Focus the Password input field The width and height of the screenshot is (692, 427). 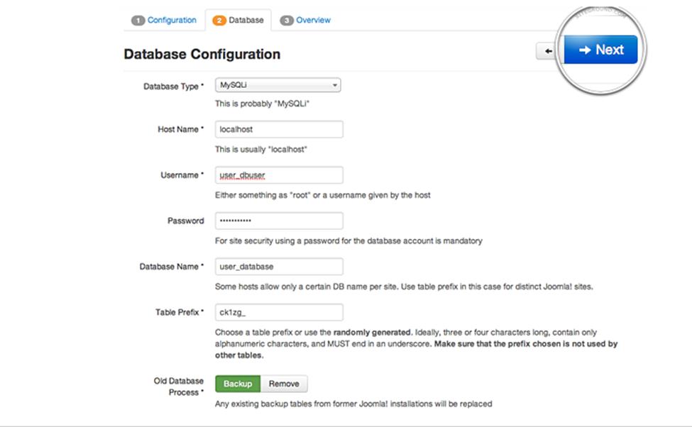(279, 221)
